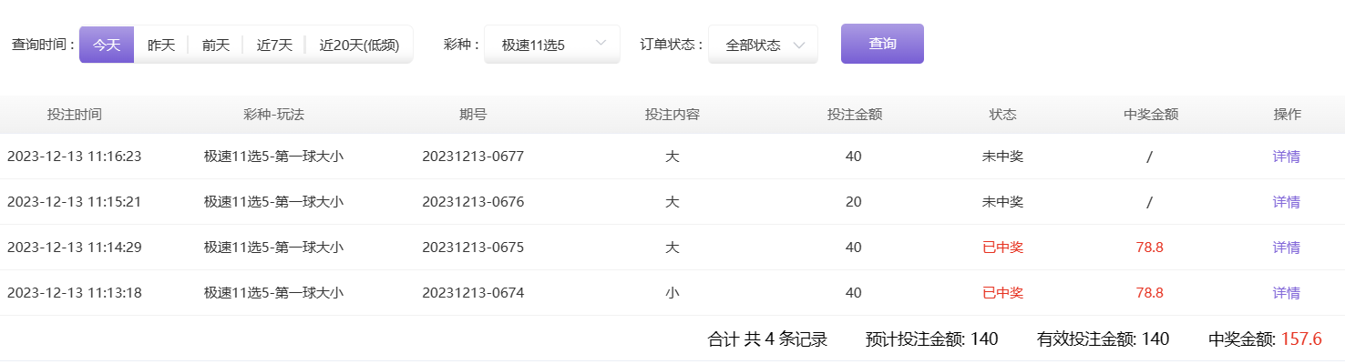
Task: Select 近20天(低频) time range
Action: pyautogui.click(x=359, y=45)
